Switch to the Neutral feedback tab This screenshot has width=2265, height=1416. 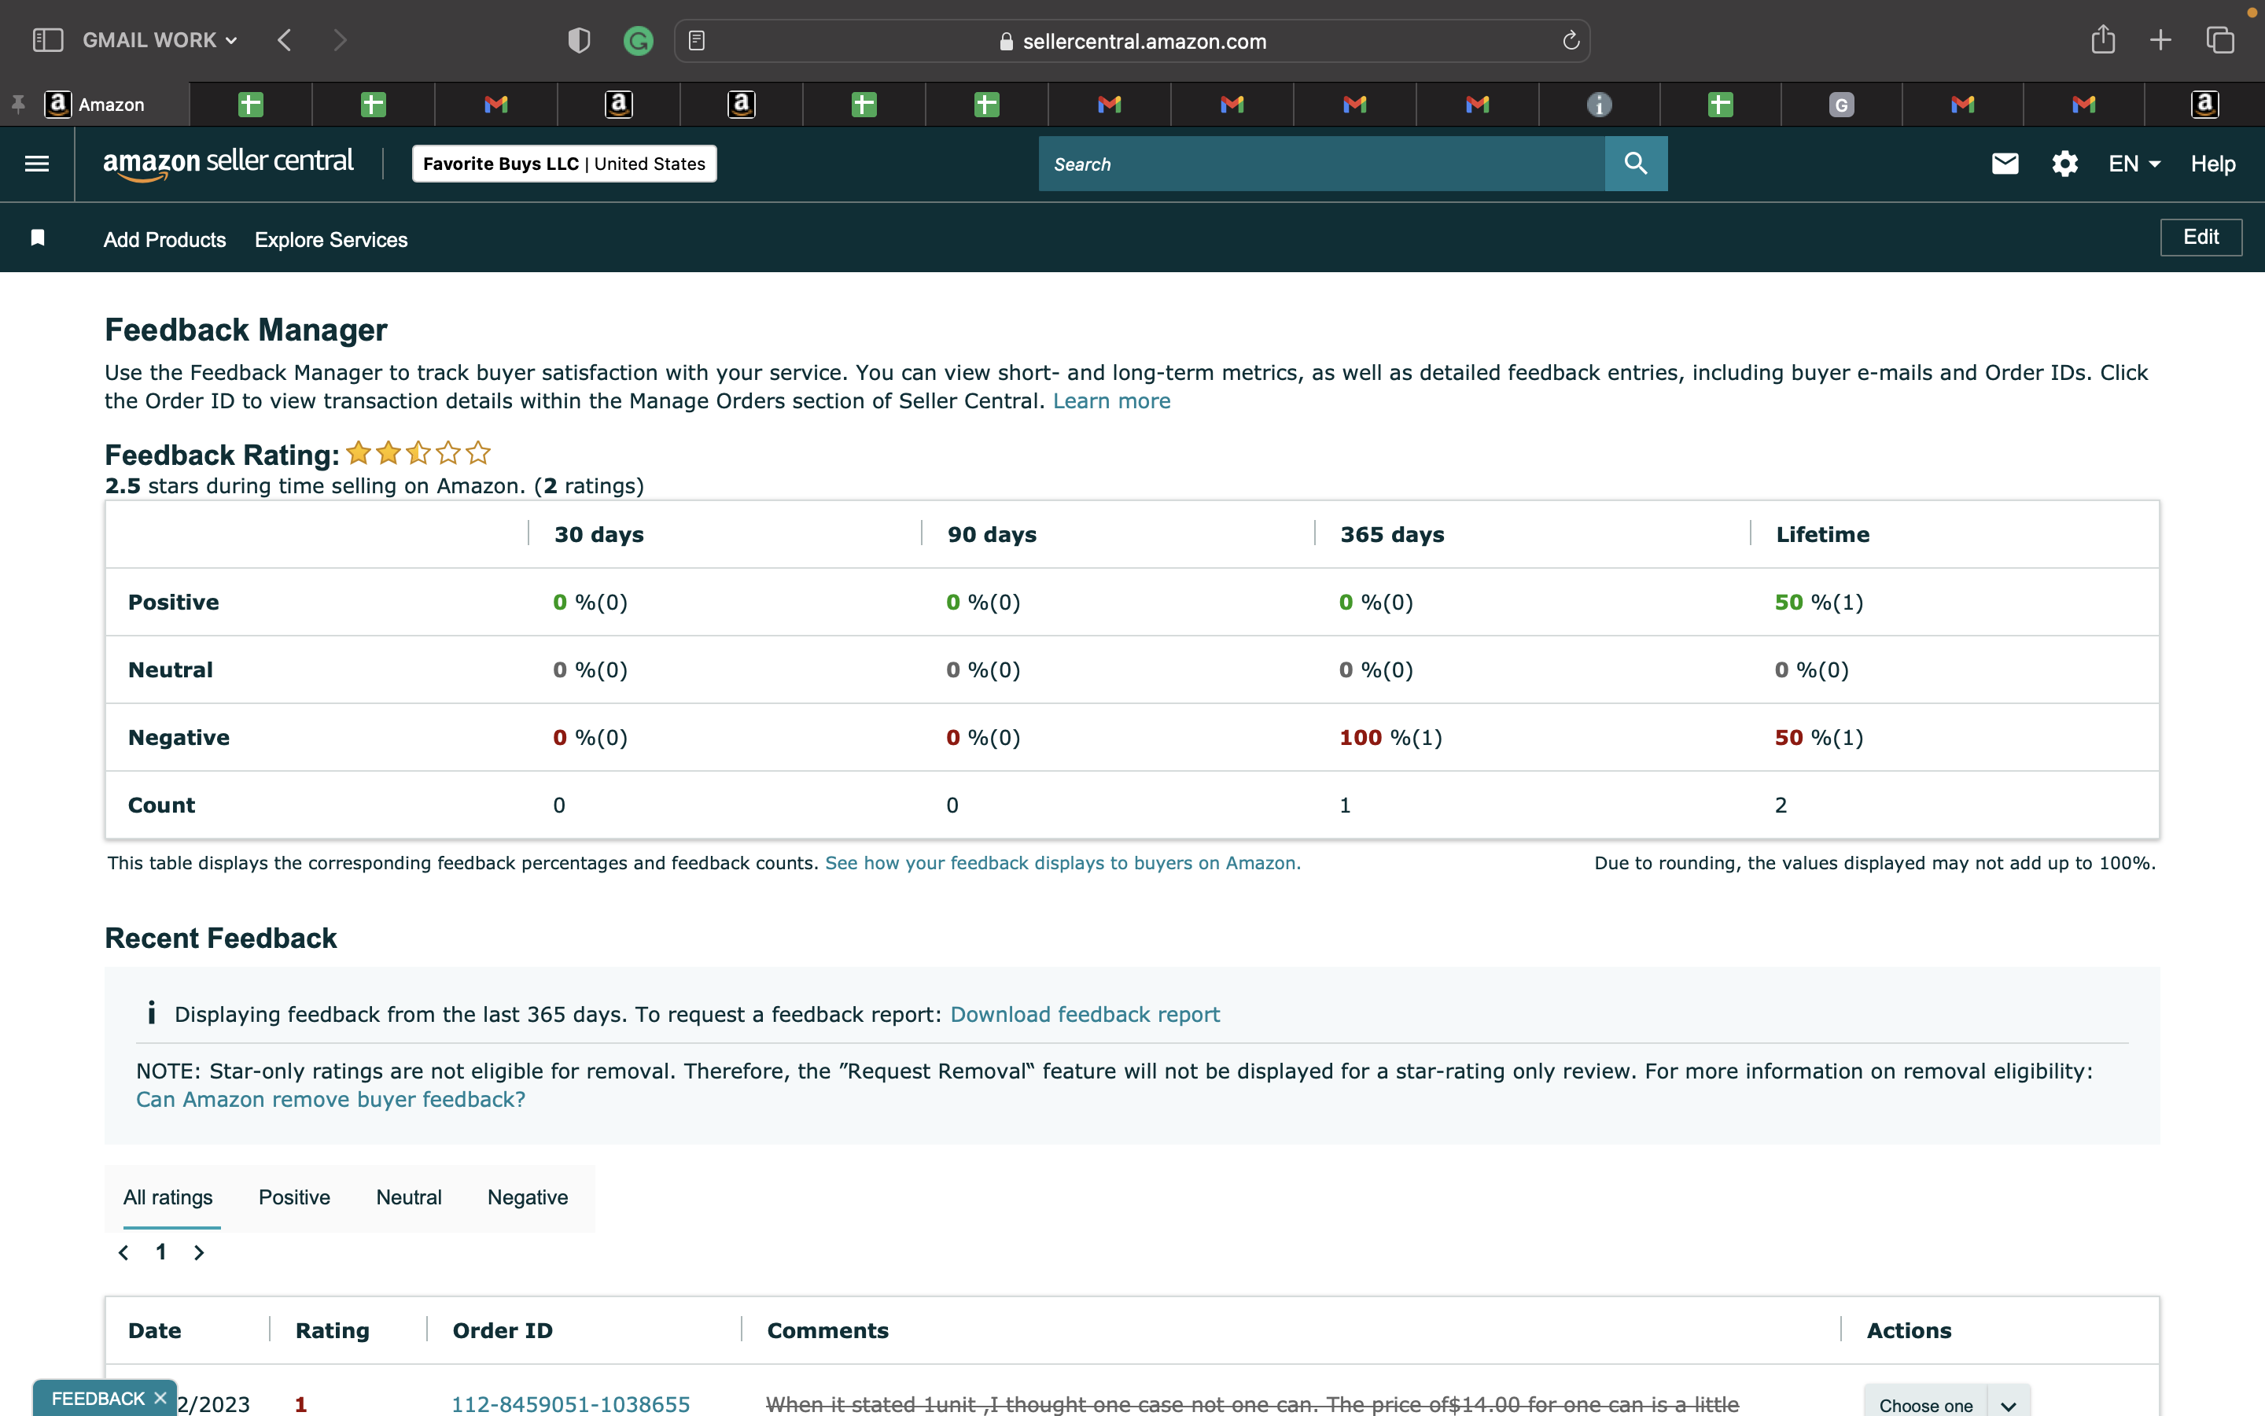click(409, 1197)
